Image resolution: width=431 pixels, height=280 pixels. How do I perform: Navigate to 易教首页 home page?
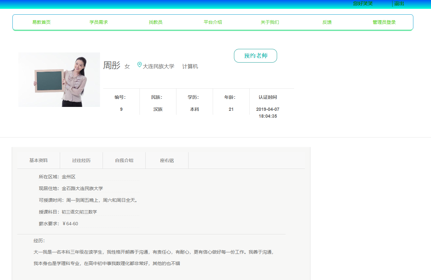41,22
